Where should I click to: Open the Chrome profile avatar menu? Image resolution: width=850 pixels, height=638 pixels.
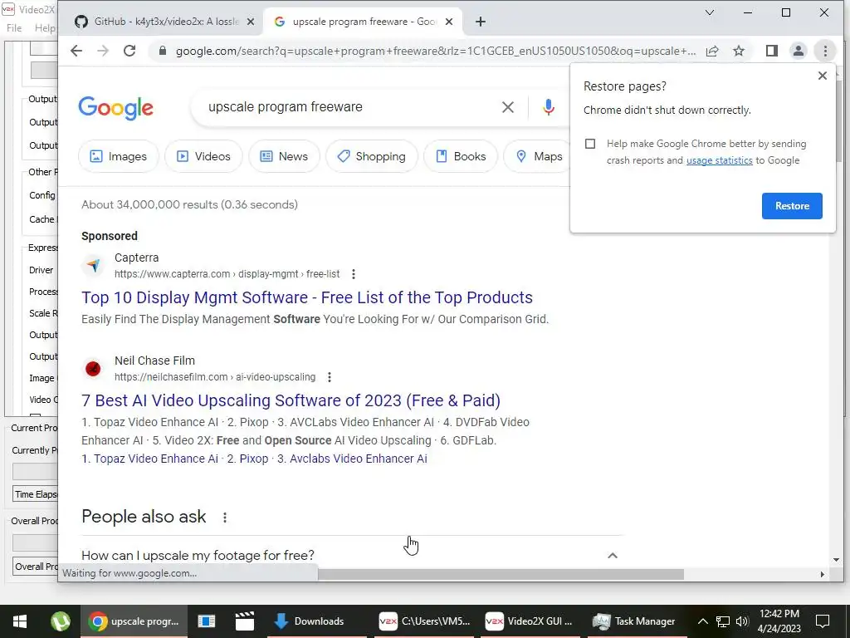pyautogui.click(x=799, y=51)
